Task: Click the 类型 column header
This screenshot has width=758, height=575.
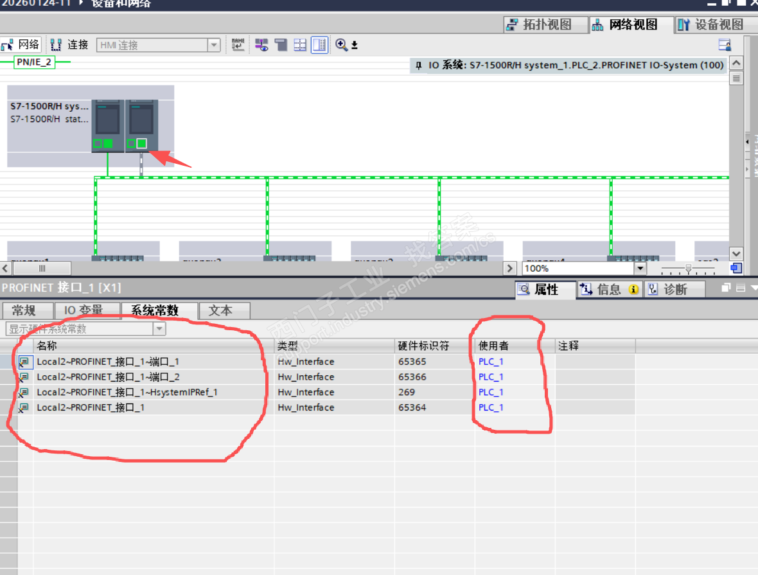Action: 335,345
